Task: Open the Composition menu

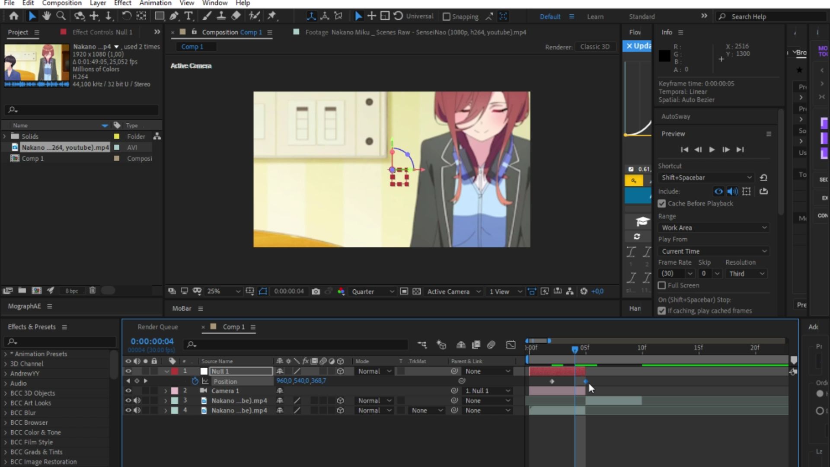Action: 62,3
